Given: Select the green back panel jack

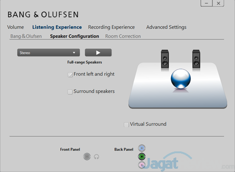Looking at the screenshot, I should click(142, 157).
